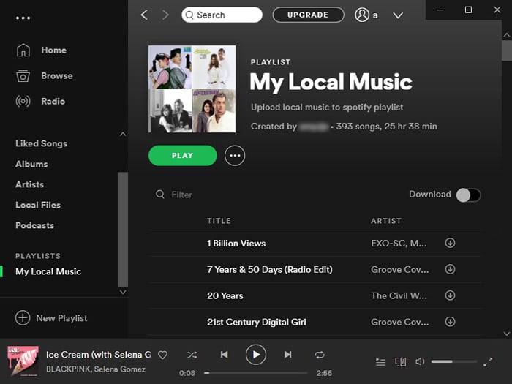Click the Filter text field

182,195
